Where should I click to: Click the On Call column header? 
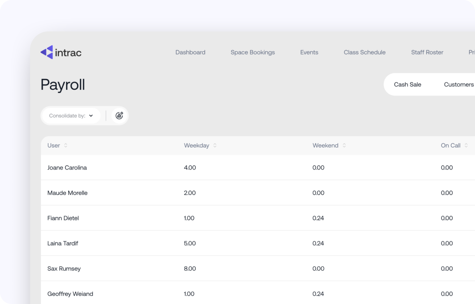pos(451,145)
